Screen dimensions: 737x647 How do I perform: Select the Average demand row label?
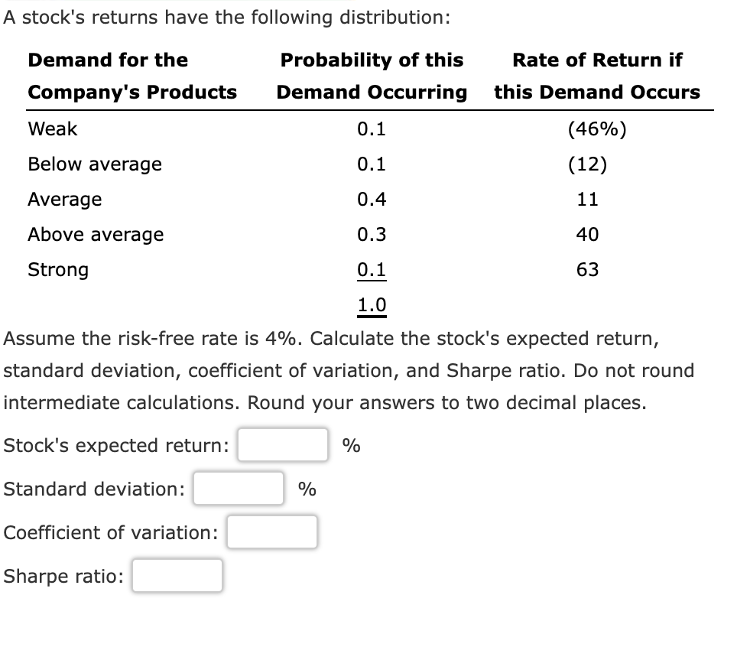tap(64, 199)
